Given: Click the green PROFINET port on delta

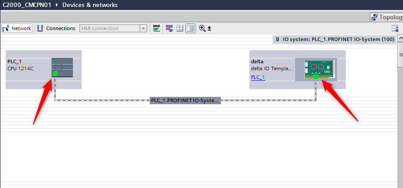Looking at the screenshot, I should click(316, 77).
